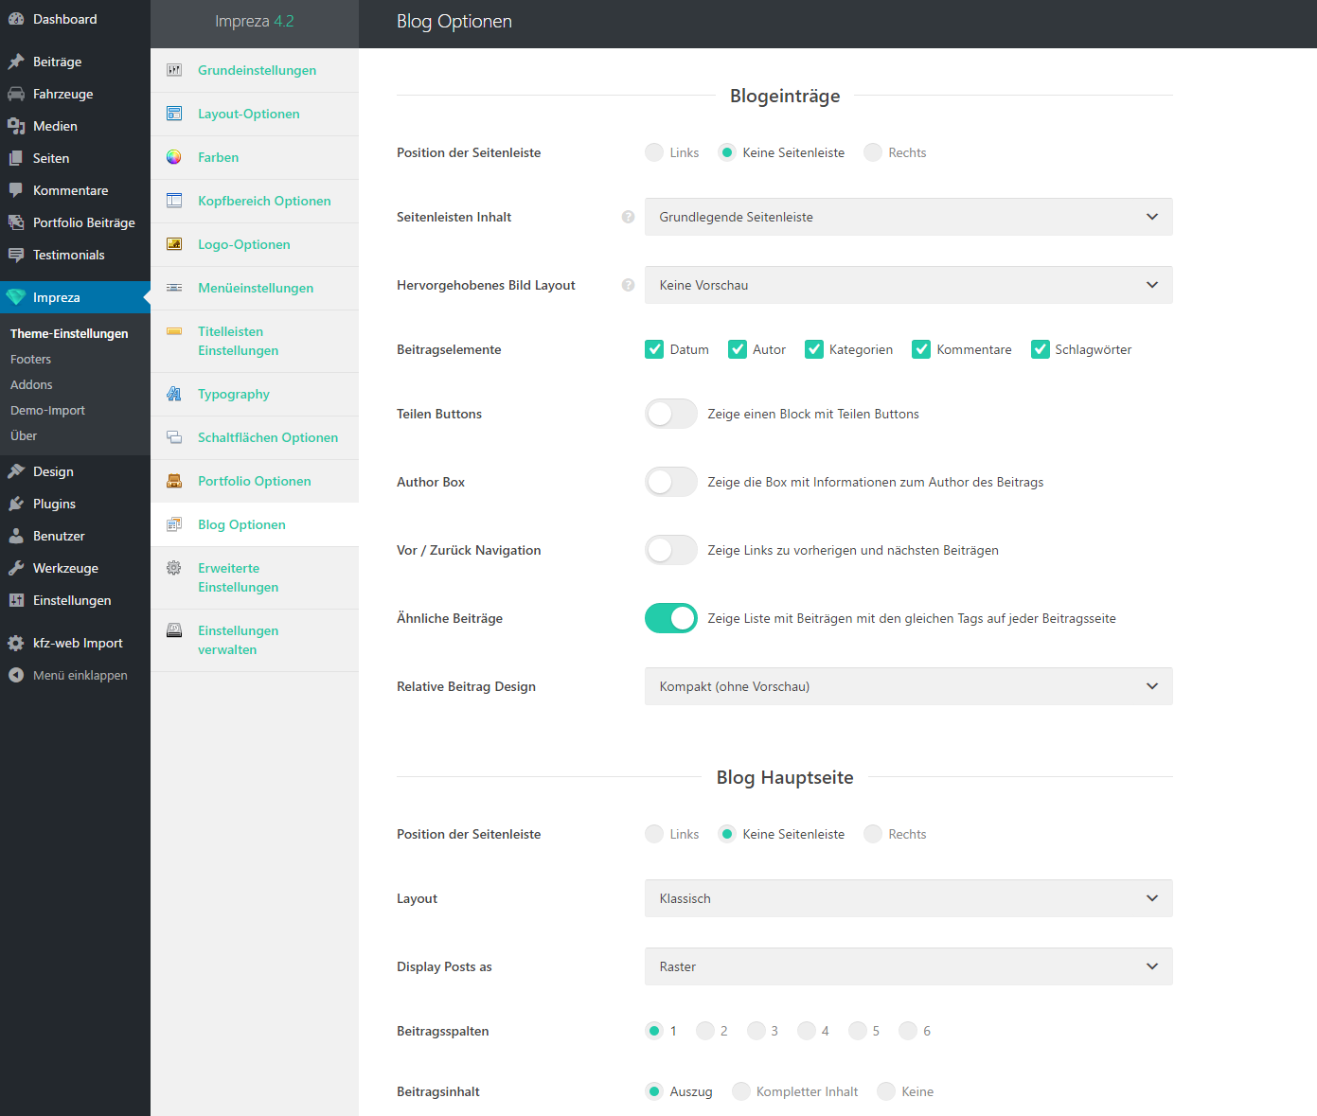This screenshot has height=1116, width=1317.
Task: Click the Layout-Optionen panel icon
Action: click(x=174, y=114)
